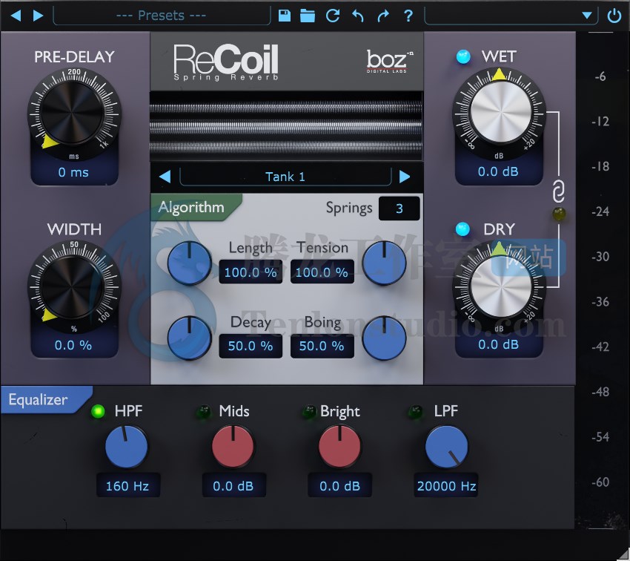Screen dimensions: 630x561
Task: Change the Springs count field
Action: point(399,209)
